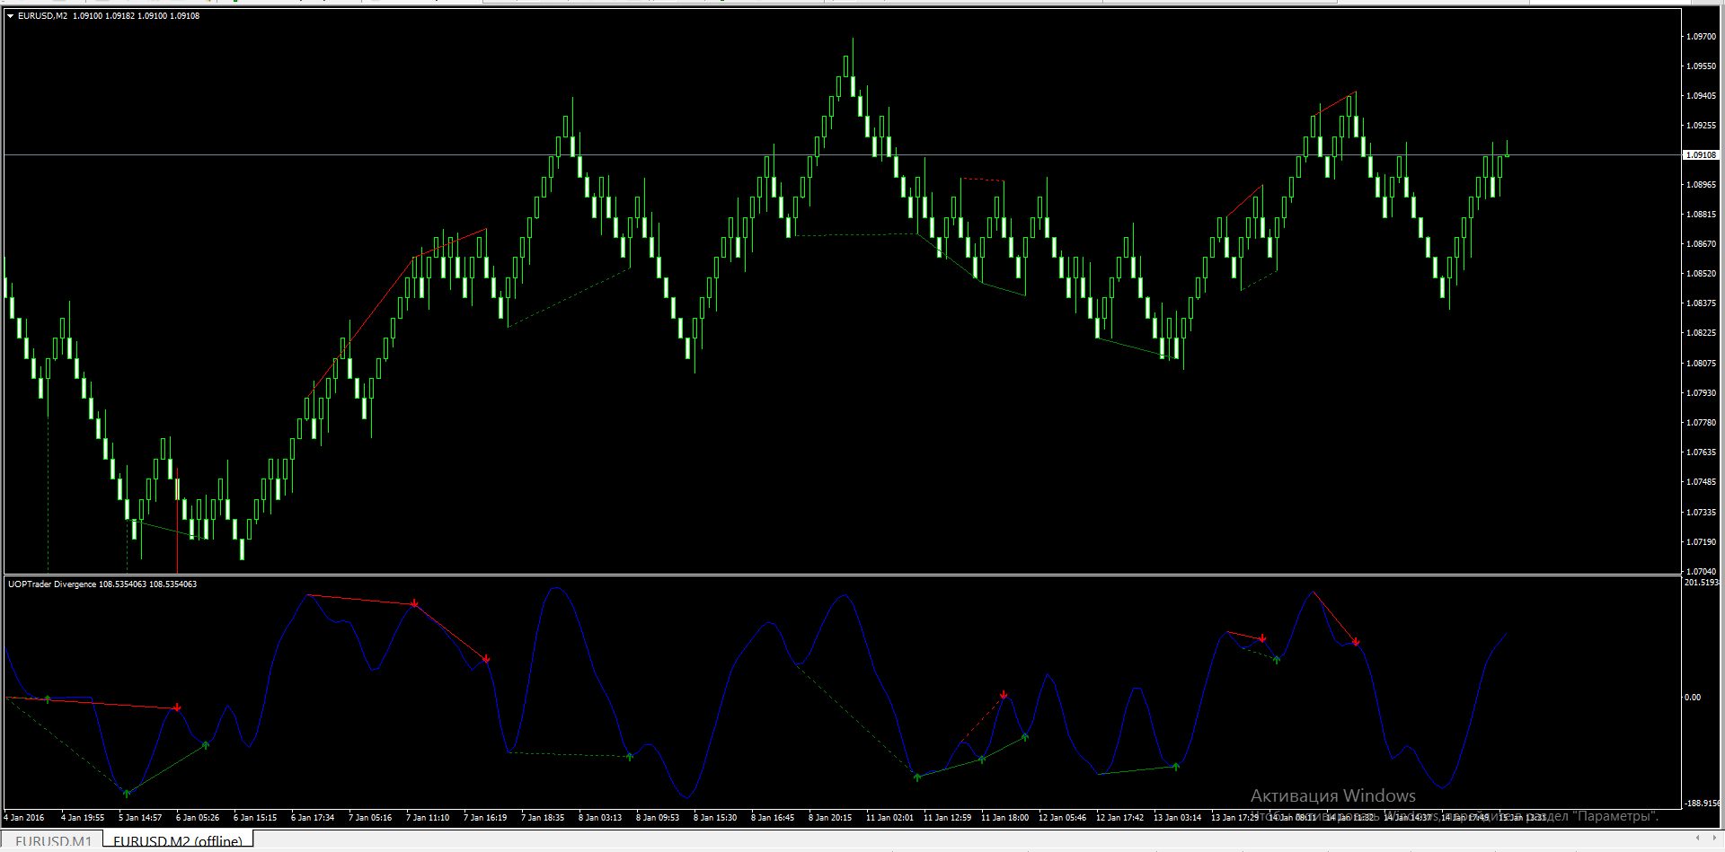Click the 8 Jan 16:45 time axis label
The height and width of the screenshot is (852, 1725).
click(773, 818)
